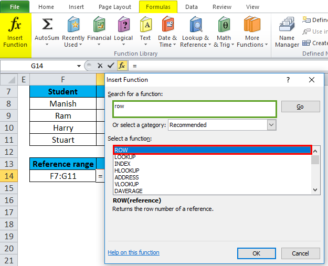Switch to the Formulas tab
The height and width of the screenshot is (266, 328).
(x=158, y=7)
